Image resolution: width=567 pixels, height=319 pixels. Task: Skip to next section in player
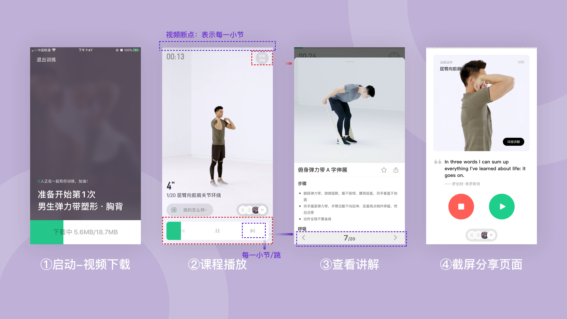252,231
